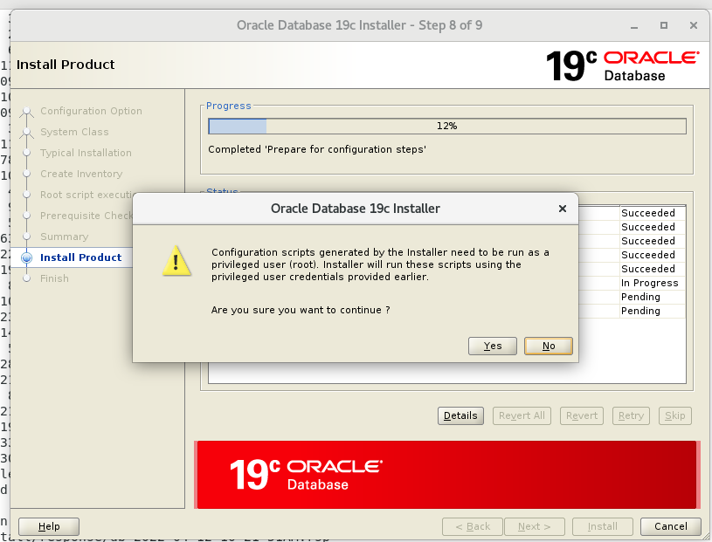Click the Back navigation button
712x542 pixels.
pyautogui.click(x=473, y=526)
